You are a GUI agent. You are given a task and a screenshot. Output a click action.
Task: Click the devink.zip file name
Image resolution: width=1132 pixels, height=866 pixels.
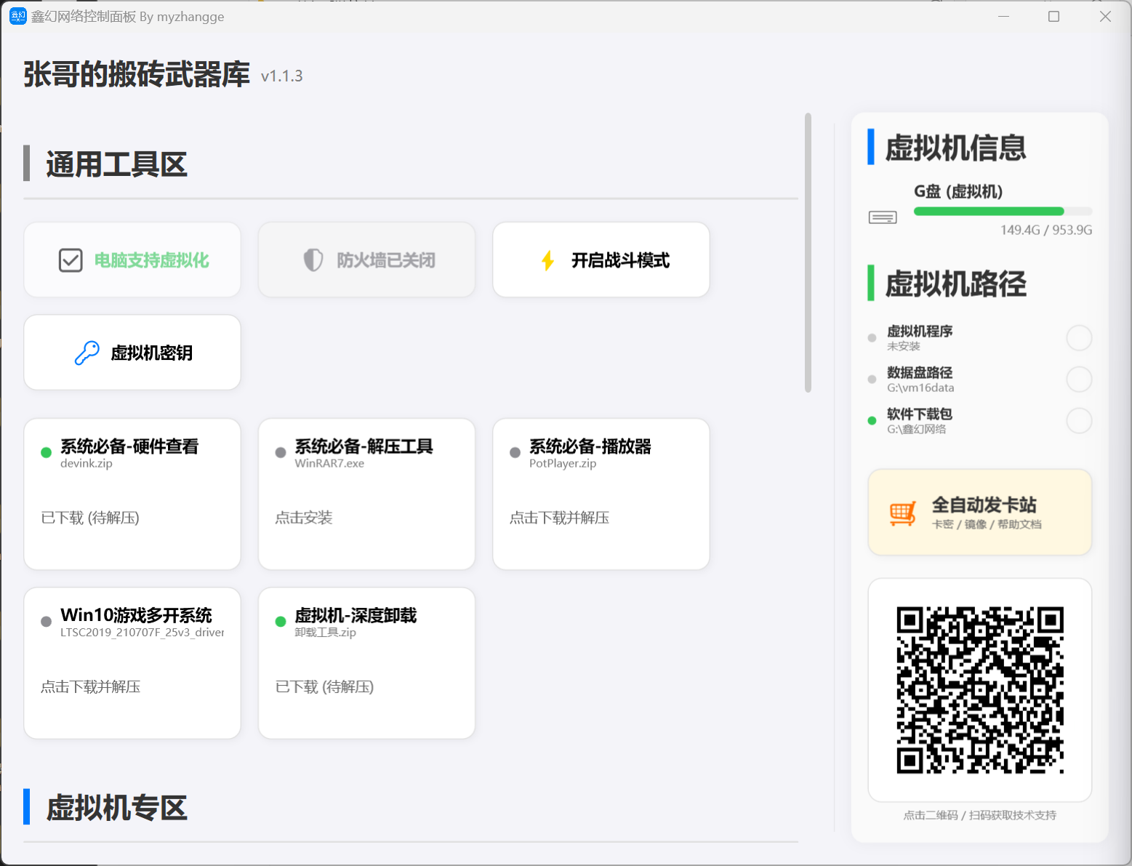87,463
